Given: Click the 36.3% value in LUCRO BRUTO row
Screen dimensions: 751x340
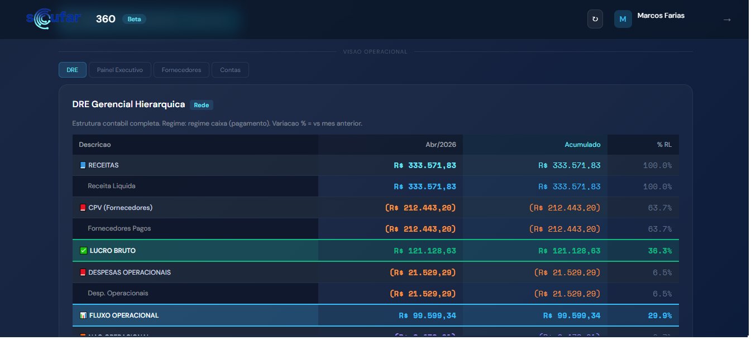Looking at the screenshot, I should (660, 251).
